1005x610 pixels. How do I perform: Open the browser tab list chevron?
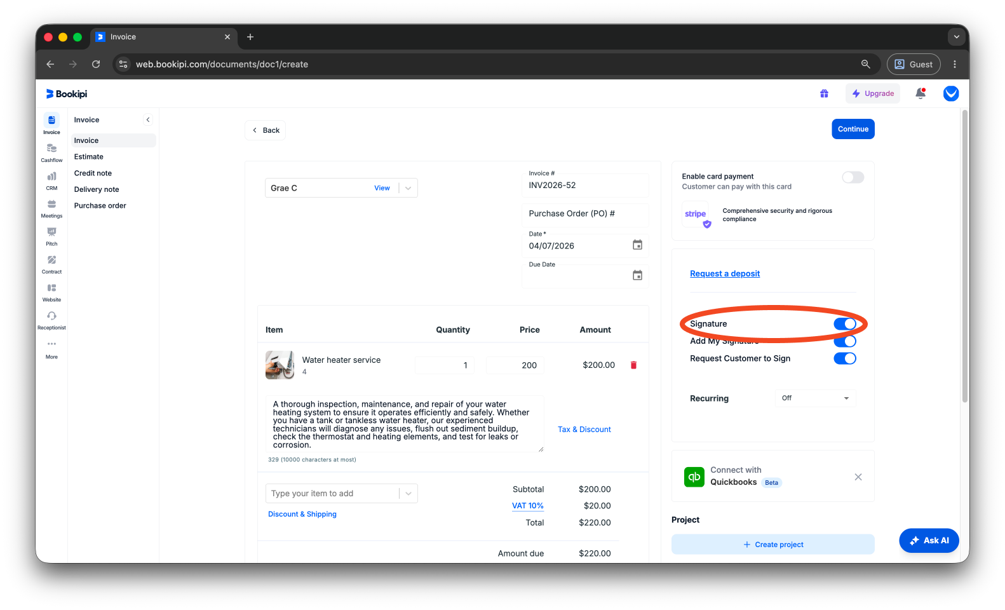point(956,37)
